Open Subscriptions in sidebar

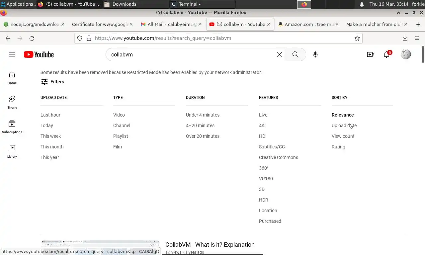point(12,127)
